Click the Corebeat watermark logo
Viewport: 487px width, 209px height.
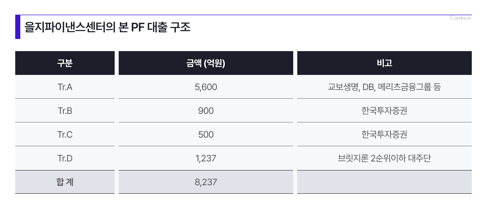(x=461, y=18)
